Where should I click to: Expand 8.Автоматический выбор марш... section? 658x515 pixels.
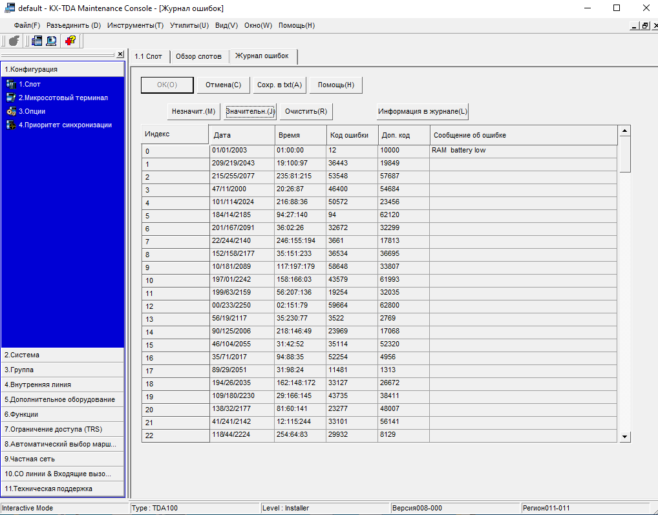point(63,444)
